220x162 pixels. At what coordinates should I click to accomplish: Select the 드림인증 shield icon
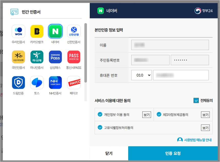18,83
